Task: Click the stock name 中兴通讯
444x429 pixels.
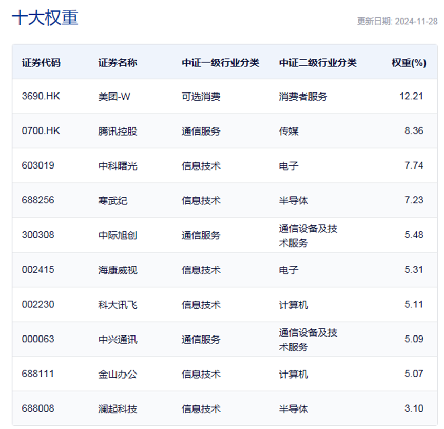Action: [x=118, y=340]
